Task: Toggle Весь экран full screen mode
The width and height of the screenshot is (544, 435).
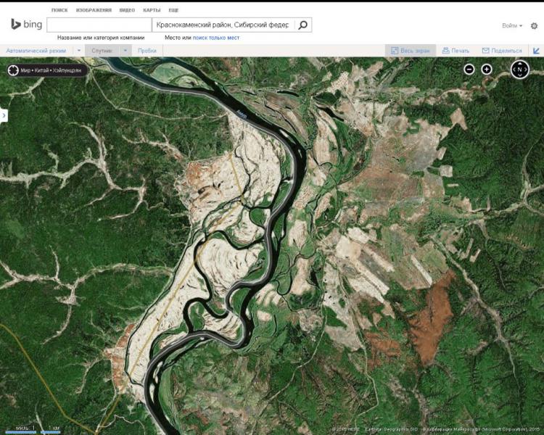Action: [x=410, y=51]
